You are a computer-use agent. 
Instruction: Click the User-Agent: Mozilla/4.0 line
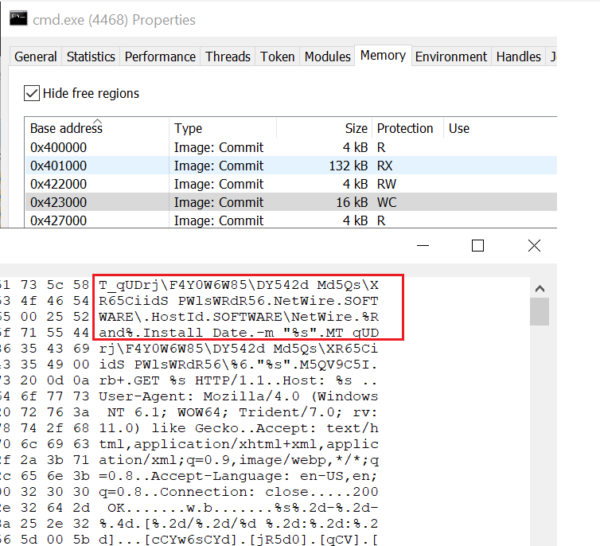[239, 396]
